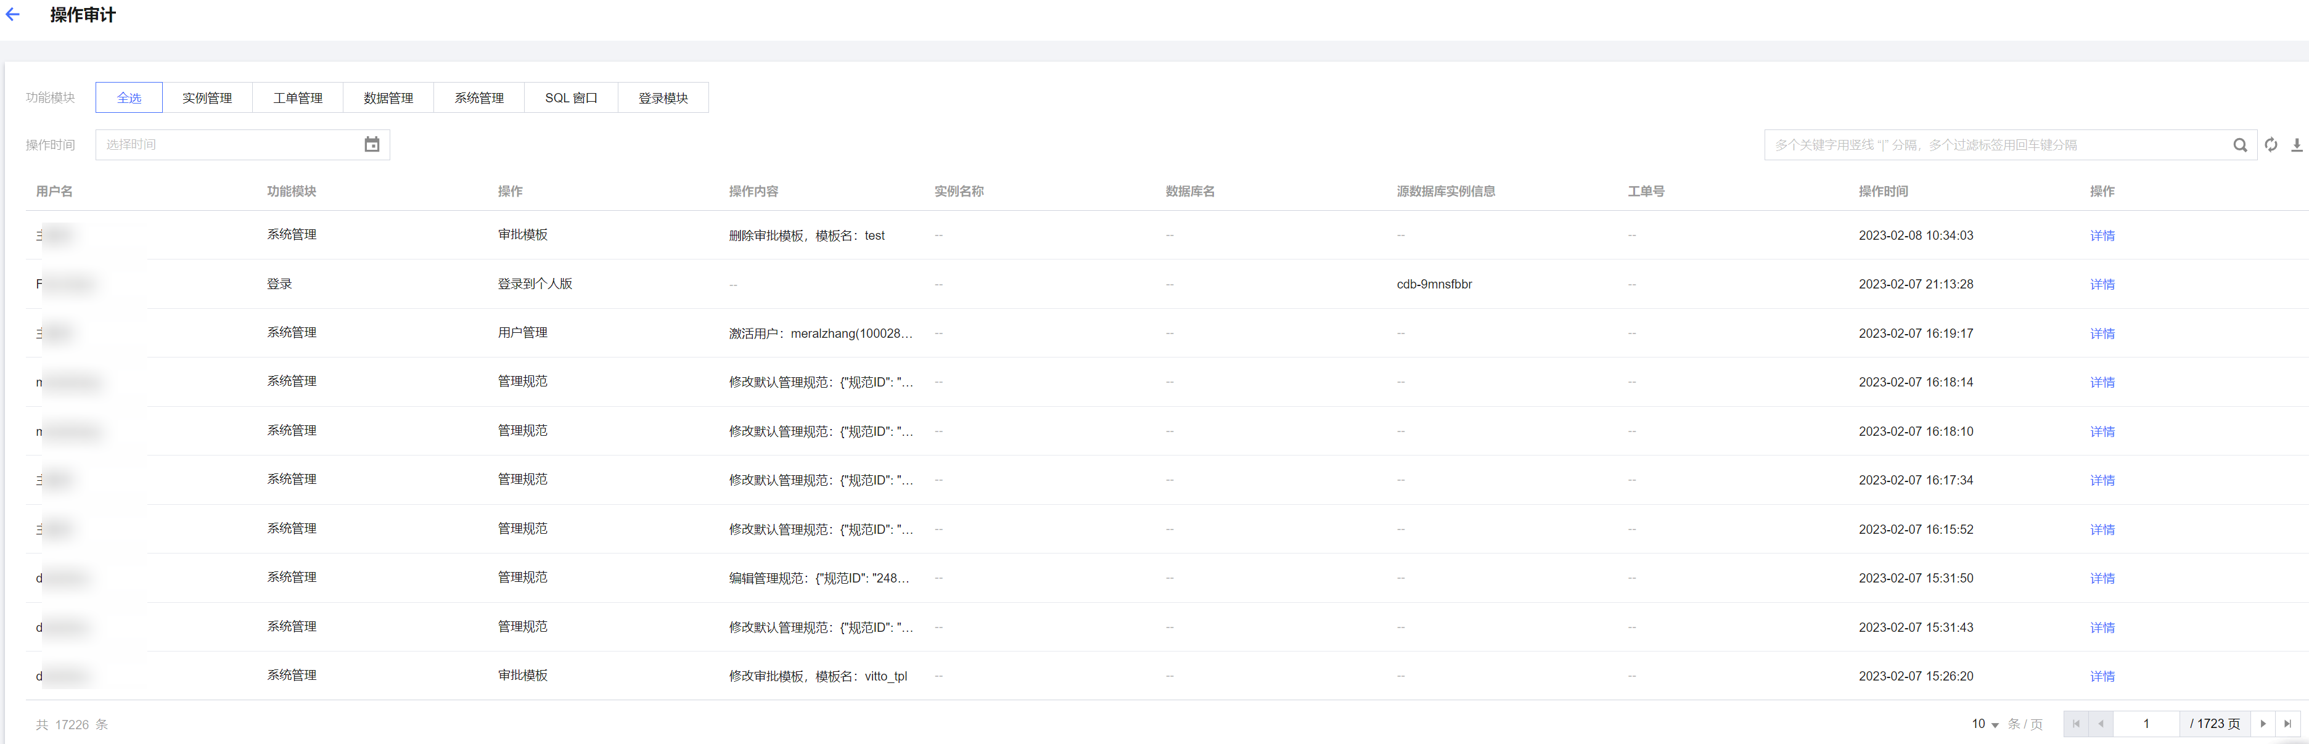Click the download export icon
2309x744 pixels.
click(x=2297, y=144)
